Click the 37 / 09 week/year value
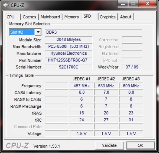The width and height of the screenshot is (159, 153). [x=132, y=67]
